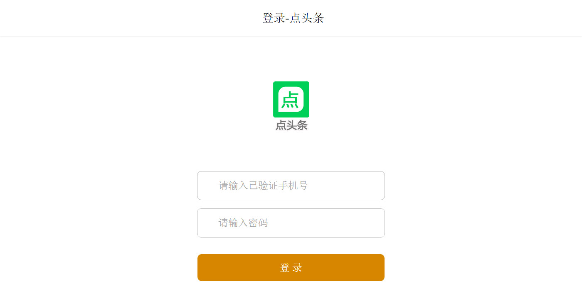
Task: Focus the verified phone number field
Action: tap(291, 186)
